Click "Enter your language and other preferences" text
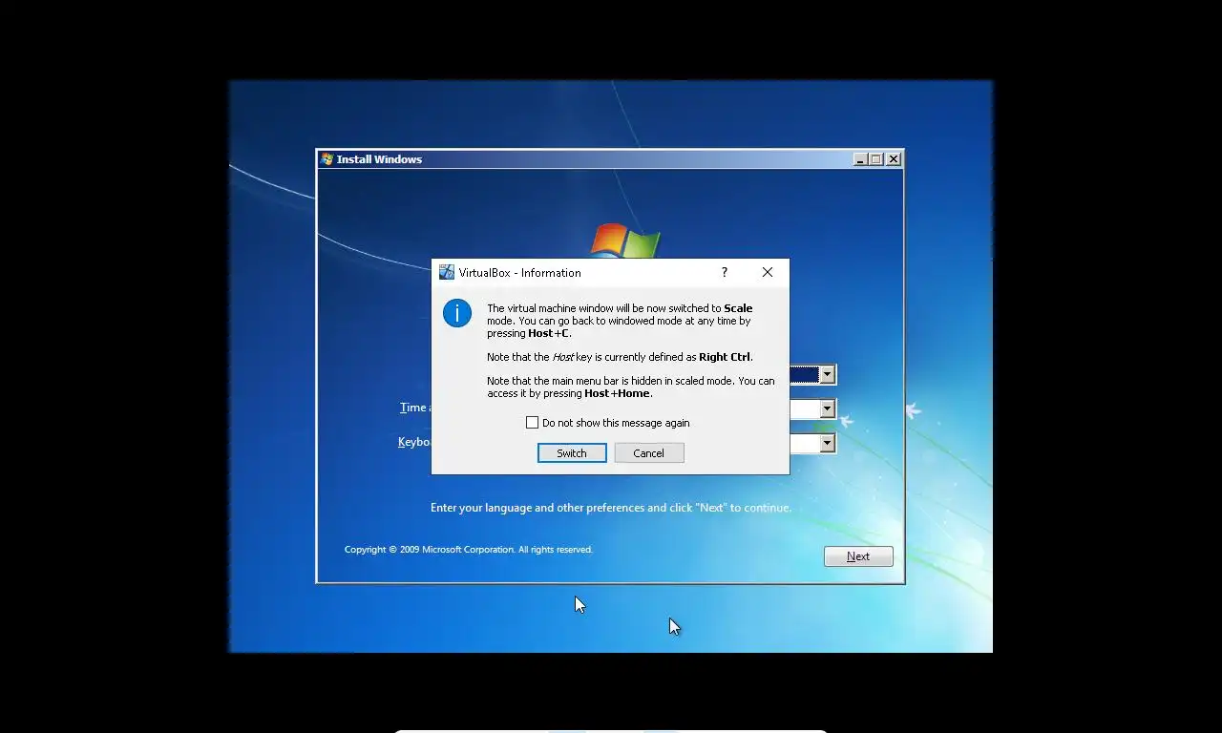This screenshot has height=733, width=1222. coord(611,508)
